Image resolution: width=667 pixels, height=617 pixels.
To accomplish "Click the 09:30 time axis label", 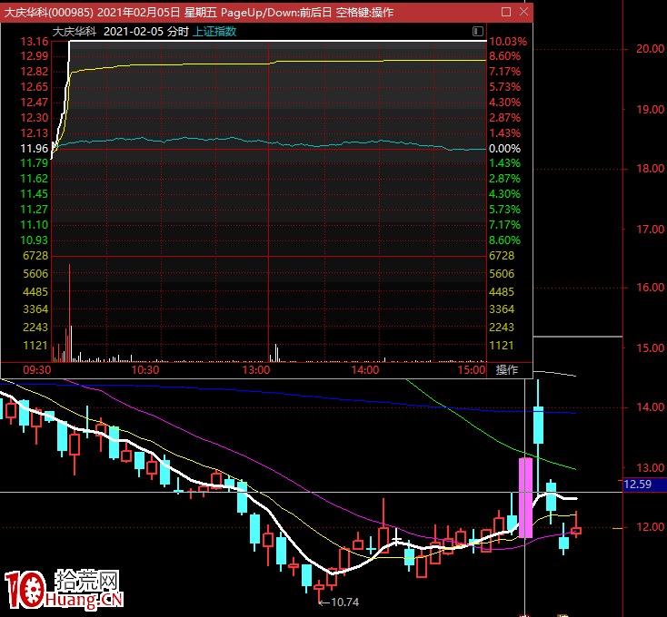I will pos(37,370).
